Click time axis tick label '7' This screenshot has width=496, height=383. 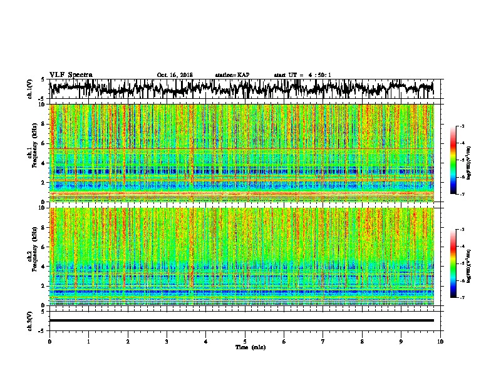coord(323,342)
